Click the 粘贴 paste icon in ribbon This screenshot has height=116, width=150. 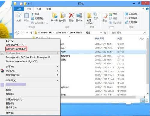point(26,16)
